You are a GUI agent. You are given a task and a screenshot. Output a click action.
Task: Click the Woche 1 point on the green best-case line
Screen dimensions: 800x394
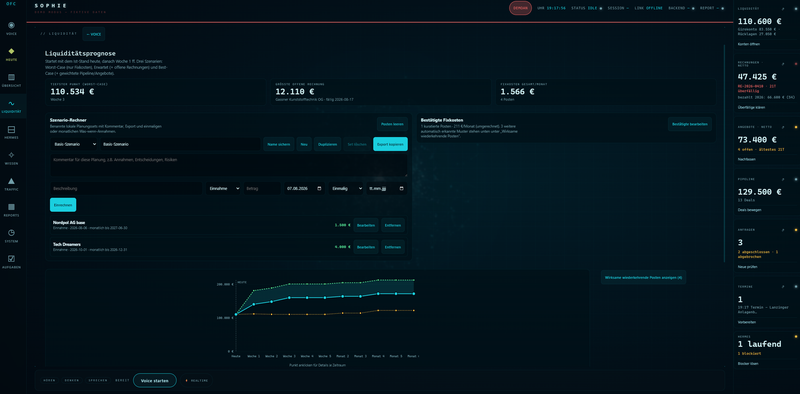(254, 290)
